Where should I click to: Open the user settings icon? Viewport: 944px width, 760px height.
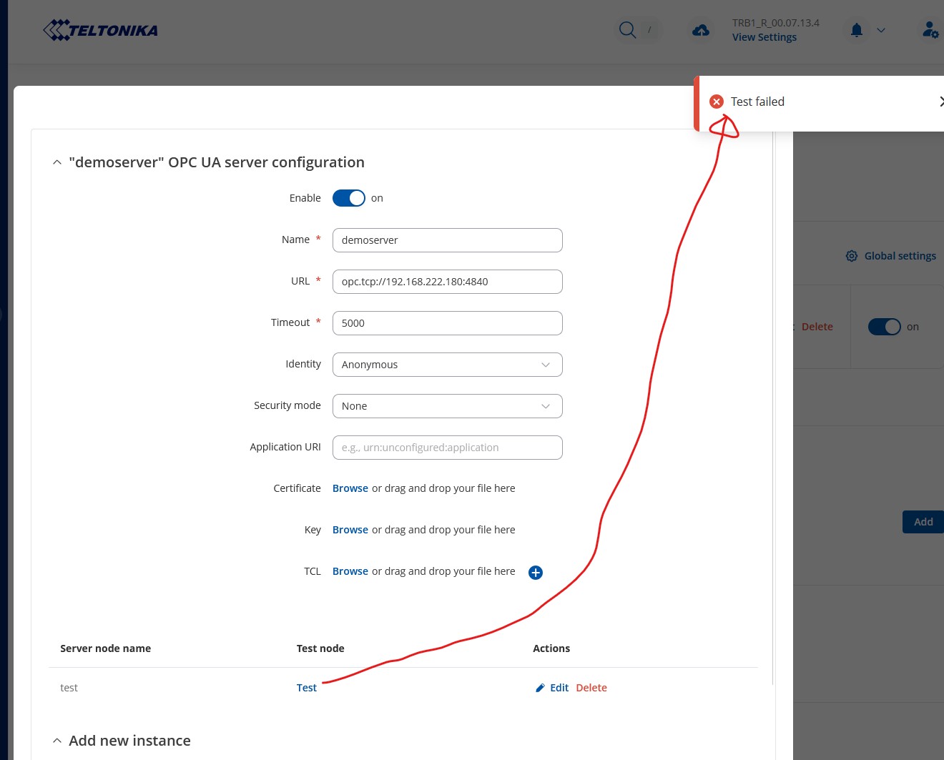click(x=930, y=30)
